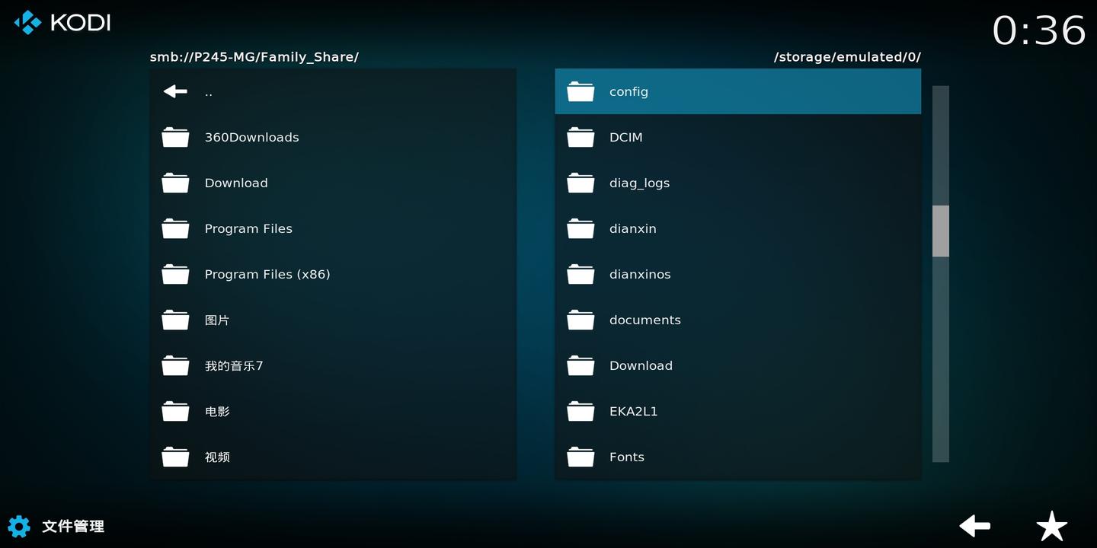Image resolution: width=1097 pixels, height=548 pixels.
Task: Click the /storage/emulated/0/ path label
Action: 847,56
